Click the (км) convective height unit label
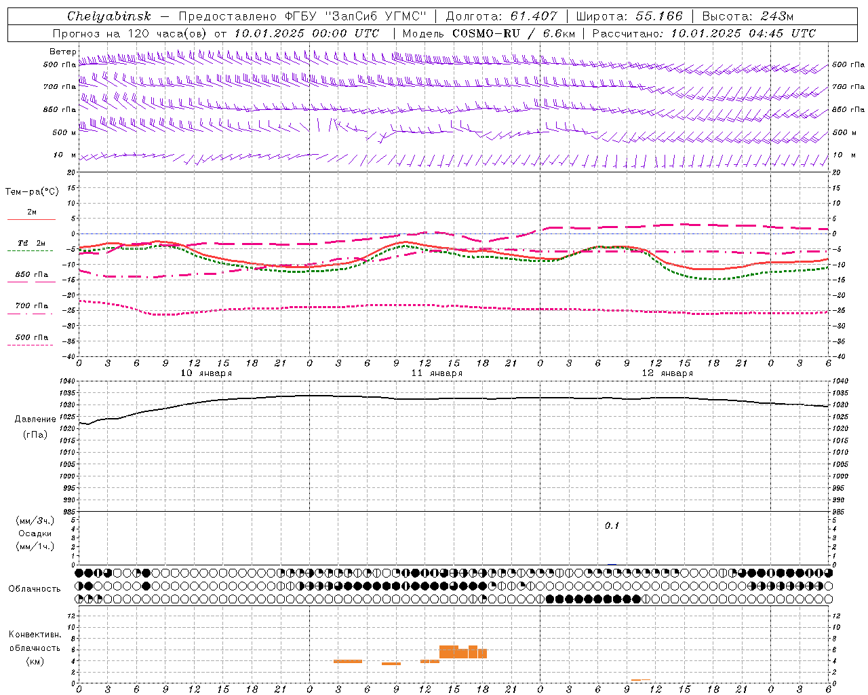 tap(35, 661)
